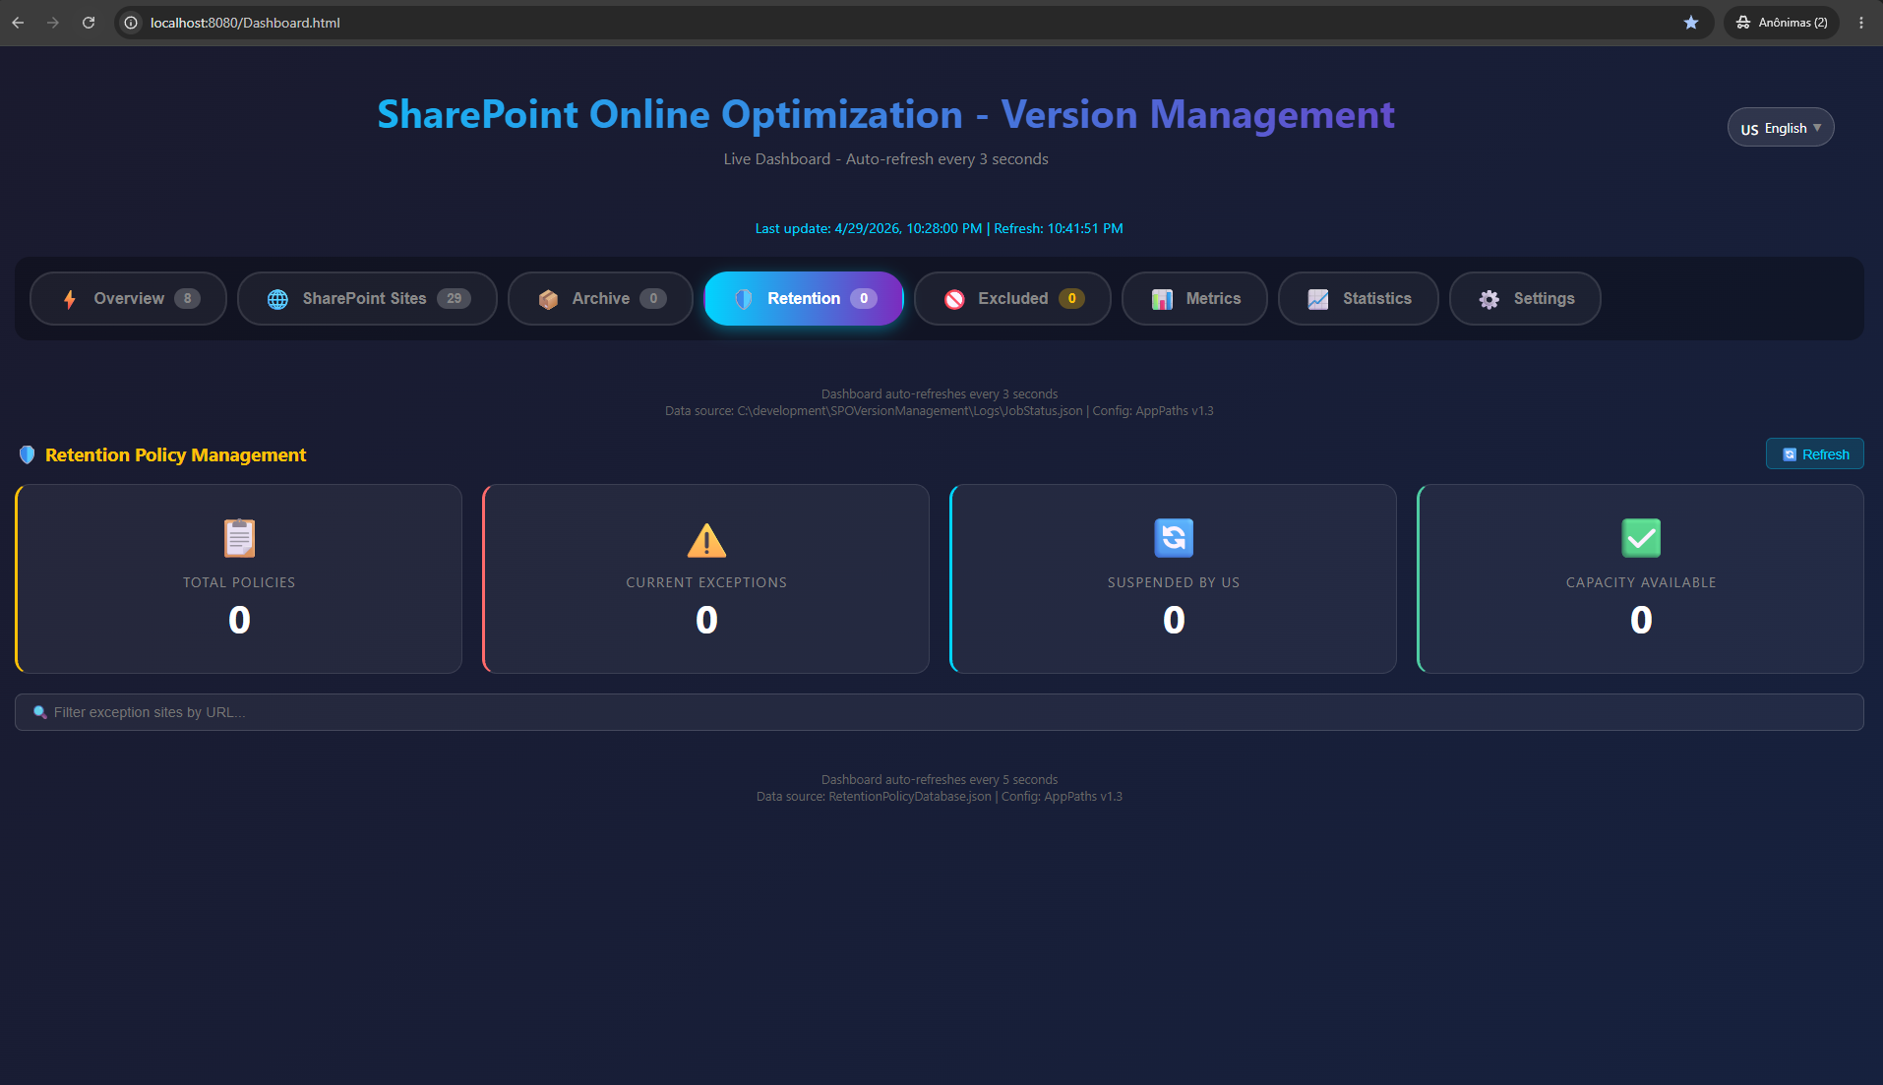Click the browser Forward arrow
The image size is (1883, 1085).
tap(53, 23)
